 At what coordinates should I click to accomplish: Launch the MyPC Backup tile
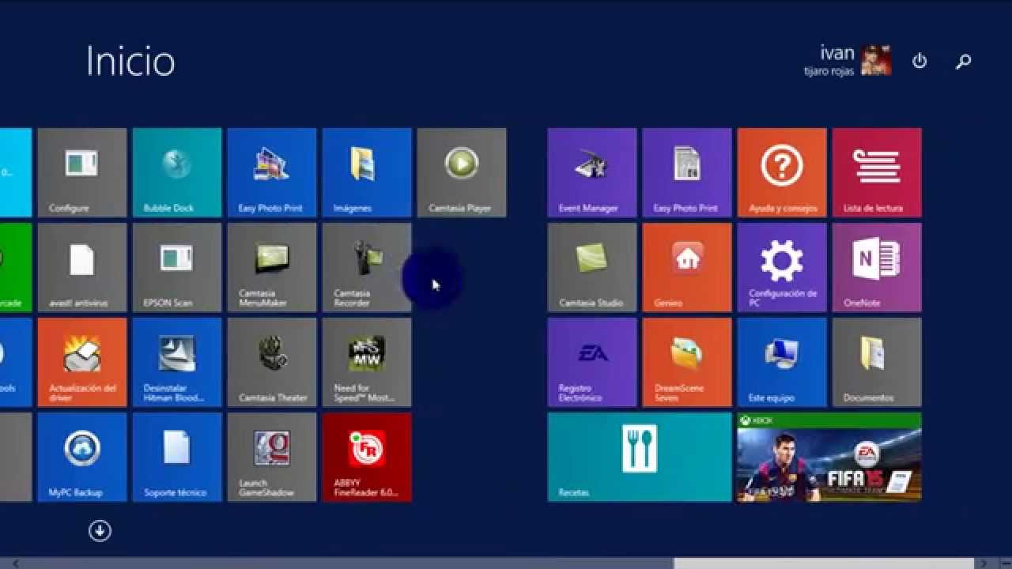point(82,457)
